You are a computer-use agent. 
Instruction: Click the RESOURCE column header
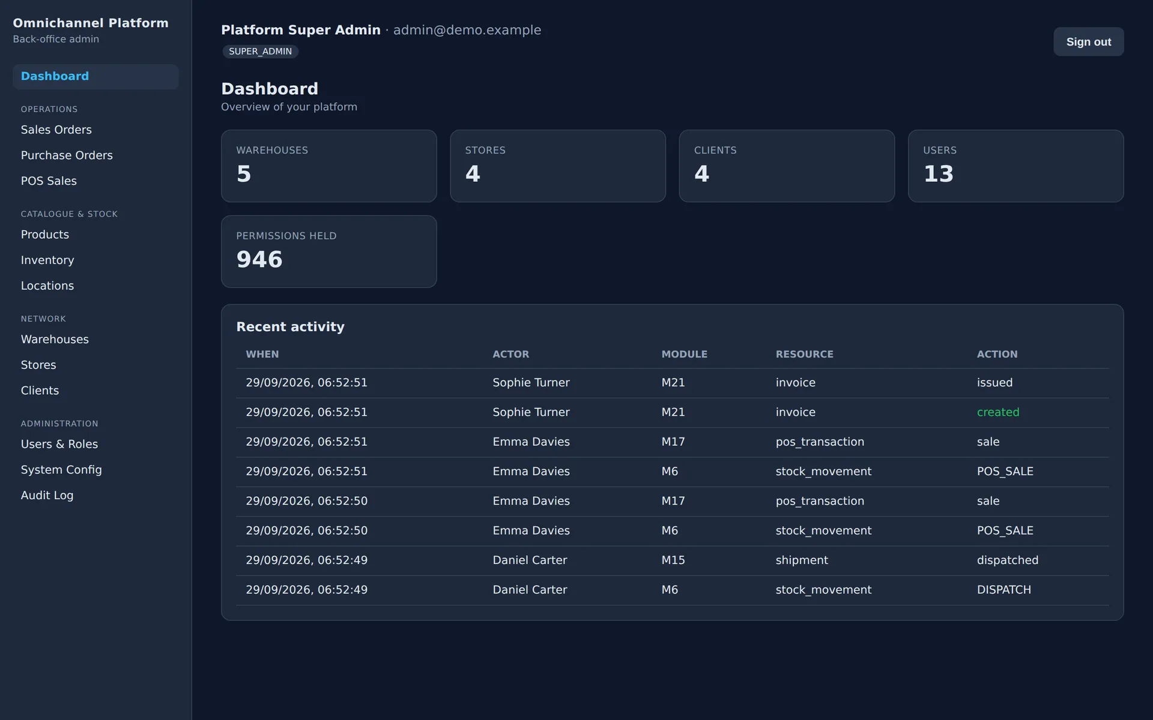point(804,354)
